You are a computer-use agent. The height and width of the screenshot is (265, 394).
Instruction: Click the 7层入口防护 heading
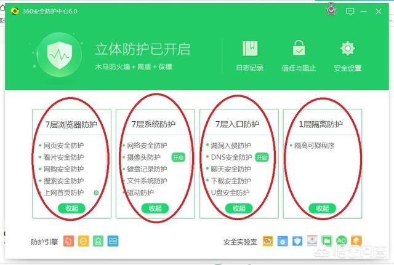point(237,124)
